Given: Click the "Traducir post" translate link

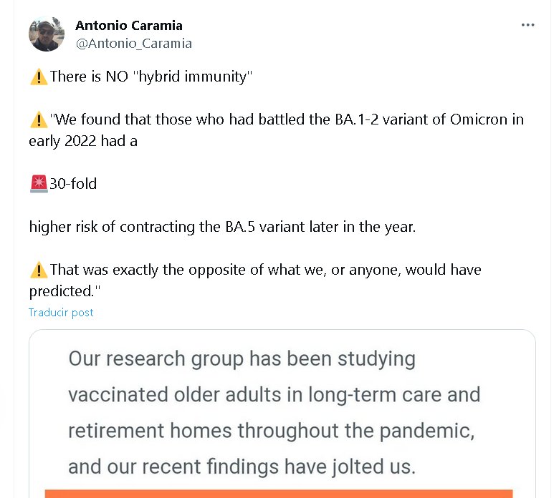Looking at the screenshot, I should [x=61, y=313].
